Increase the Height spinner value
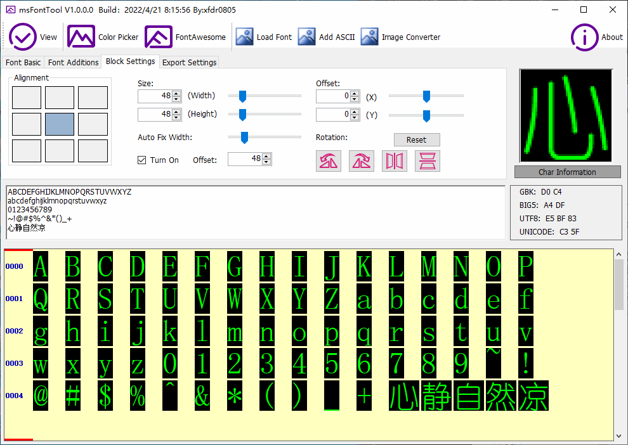The height and width of the screenshot is (445, 628). 176,112
